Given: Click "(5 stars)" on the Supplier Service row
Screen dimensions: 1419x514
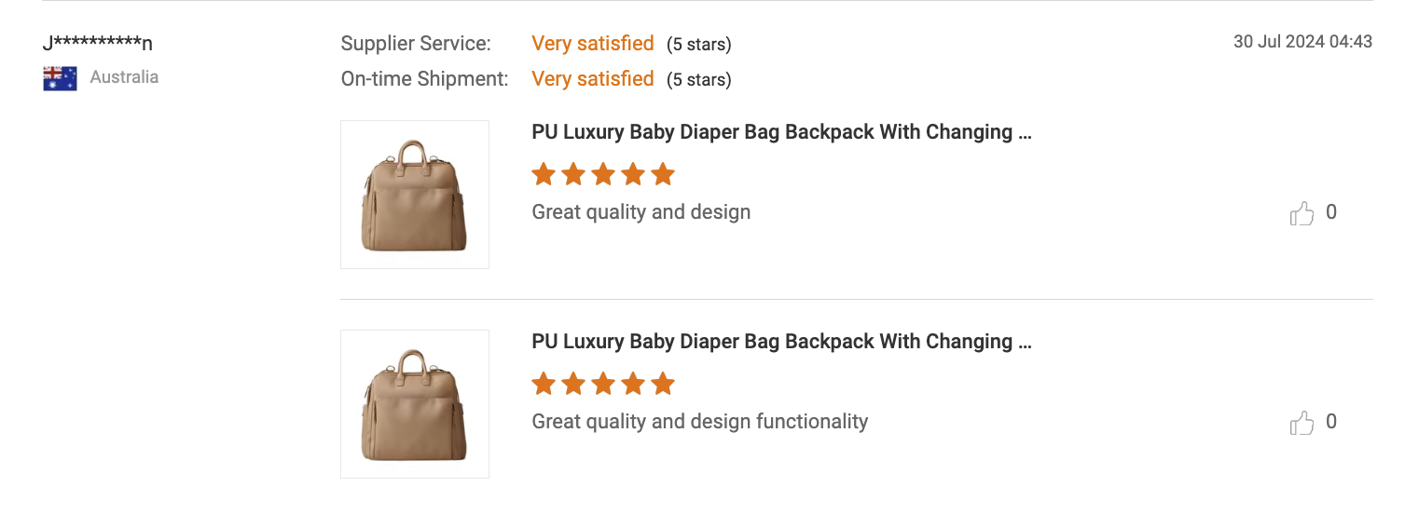Looking at the screenshot, I should coord(698,45).
